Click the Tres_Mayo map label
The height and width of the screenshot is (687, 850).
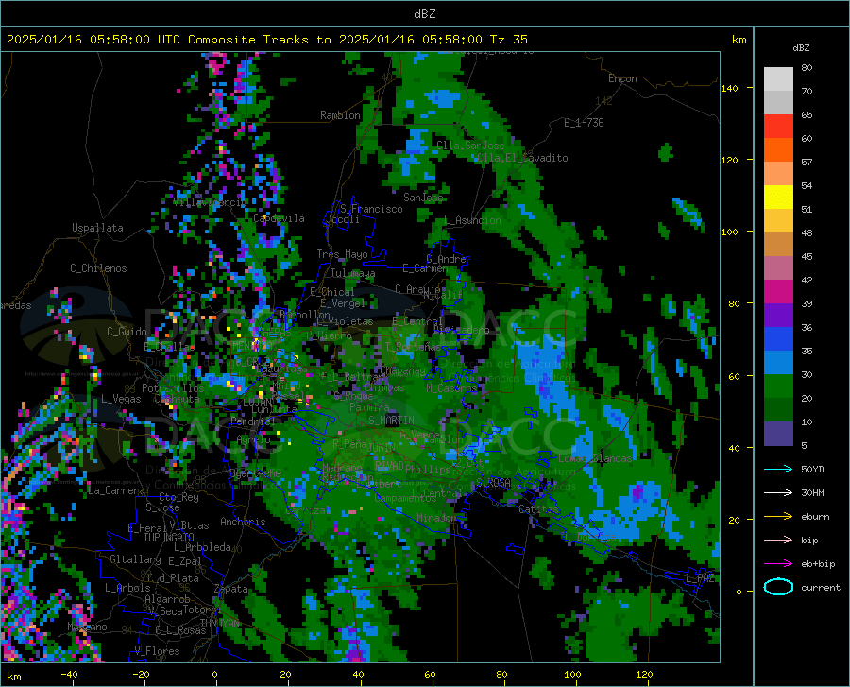[x=342, y=254]
